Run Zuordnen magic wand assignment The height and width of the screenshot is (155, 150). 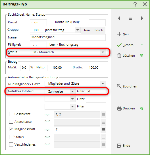119,86
